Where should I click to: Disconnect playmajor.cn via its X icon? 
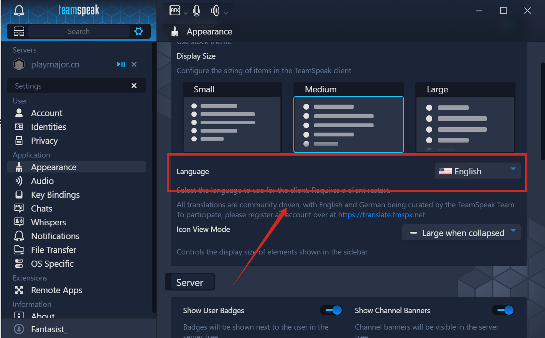click(134, 64)
